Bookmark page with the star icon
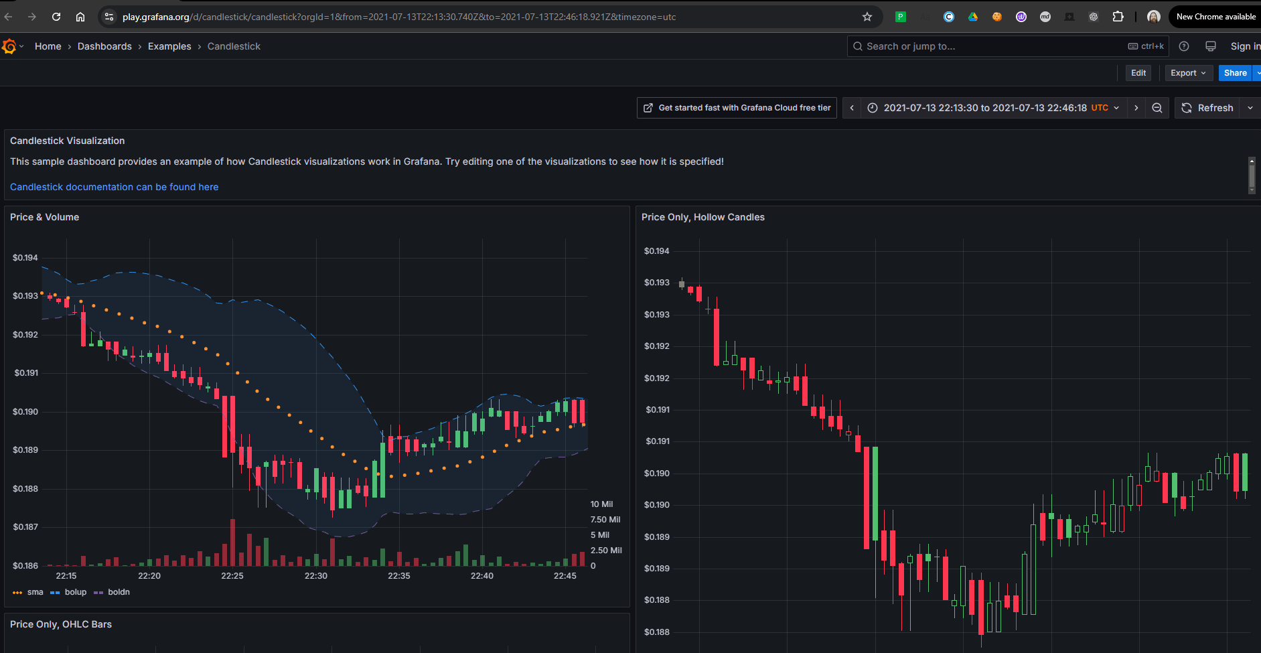The height and width of the screenshot is (653, 1261). point(867,17)
